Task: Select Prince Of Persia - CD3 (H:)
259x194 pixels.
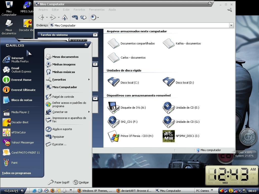Action: click(130, 136)
